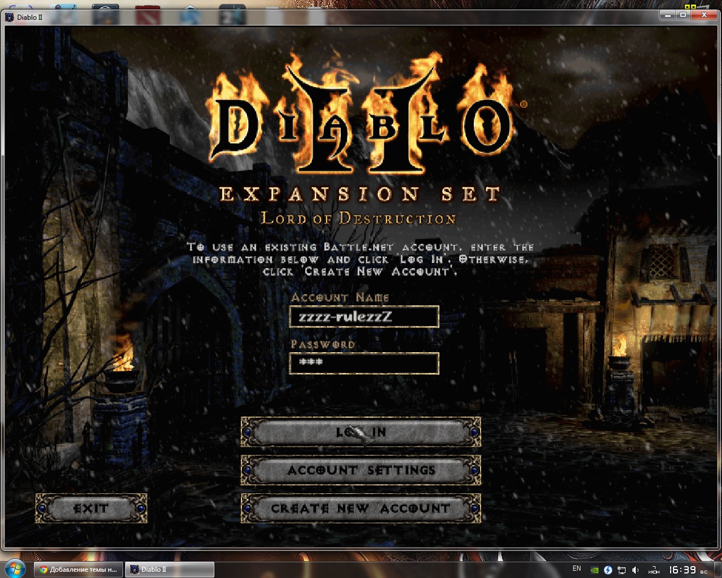The width and height of the screenshot is (722, 578).
Task: Click the Diablo II title bar icon
Action: [x=10, y=17]
